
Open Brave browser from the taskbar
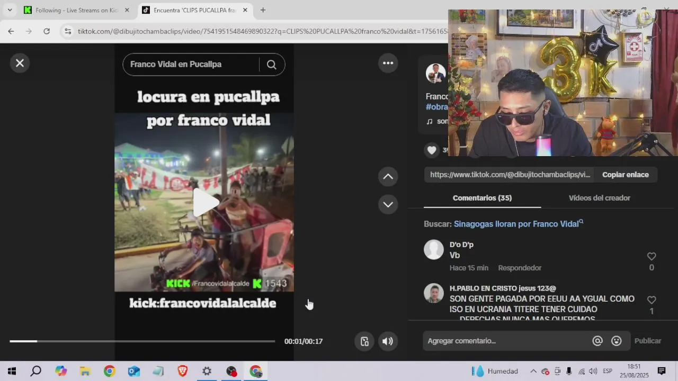pyautogui.click(x=183, y=371)
